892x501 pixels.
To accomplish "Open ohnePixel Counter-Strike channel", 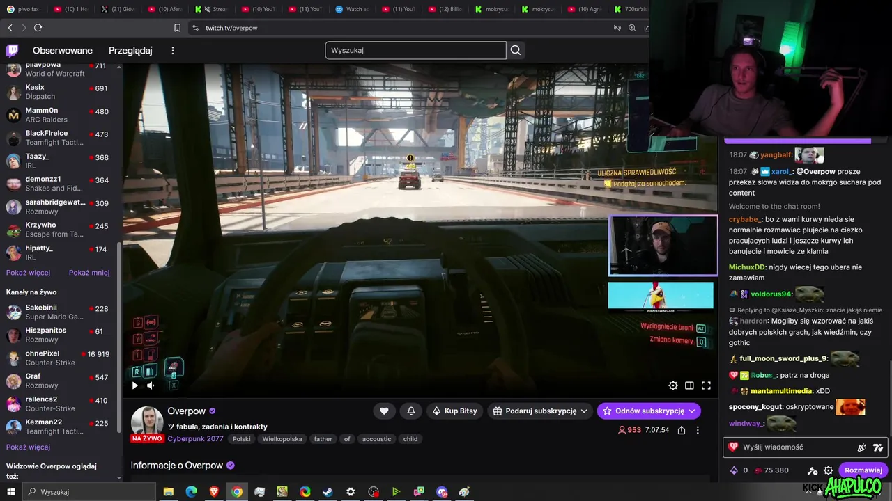I will tap(61, 358).
